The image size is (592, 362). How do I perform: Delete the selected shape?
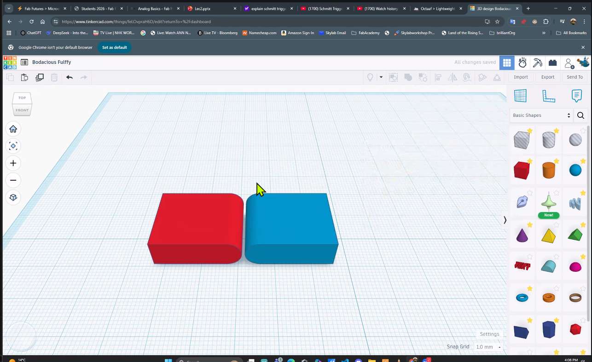pyautogui.click(x=54, y=77)
